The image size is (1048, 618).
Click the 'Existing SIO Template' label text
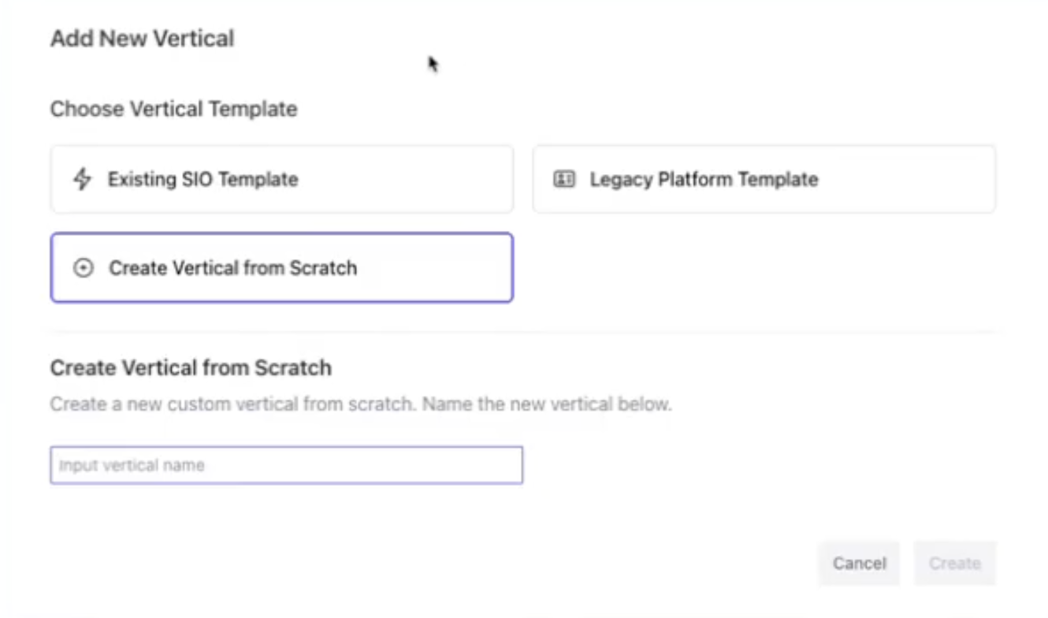coord(203,179)
